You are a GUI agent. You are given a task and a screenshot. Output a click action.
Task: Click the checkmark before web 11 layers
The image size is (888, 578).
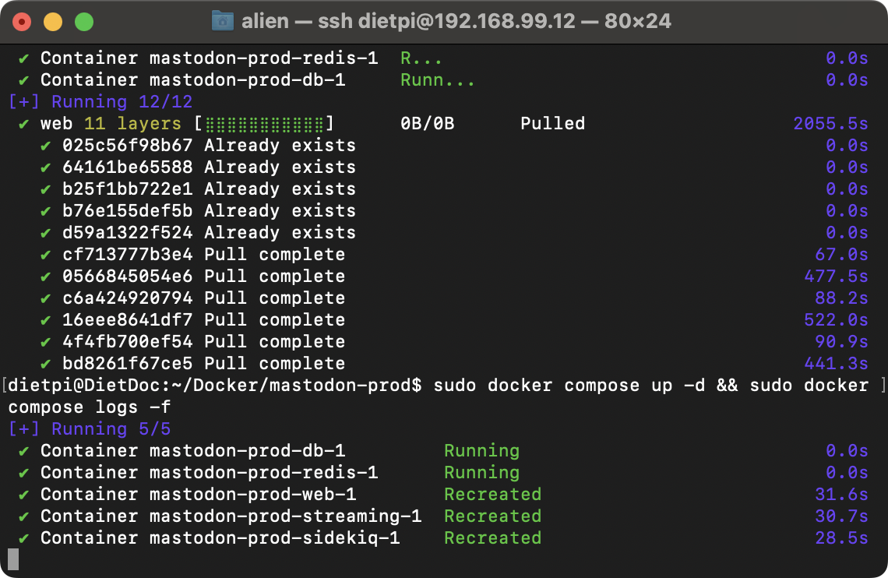click(x=24, y=123)
